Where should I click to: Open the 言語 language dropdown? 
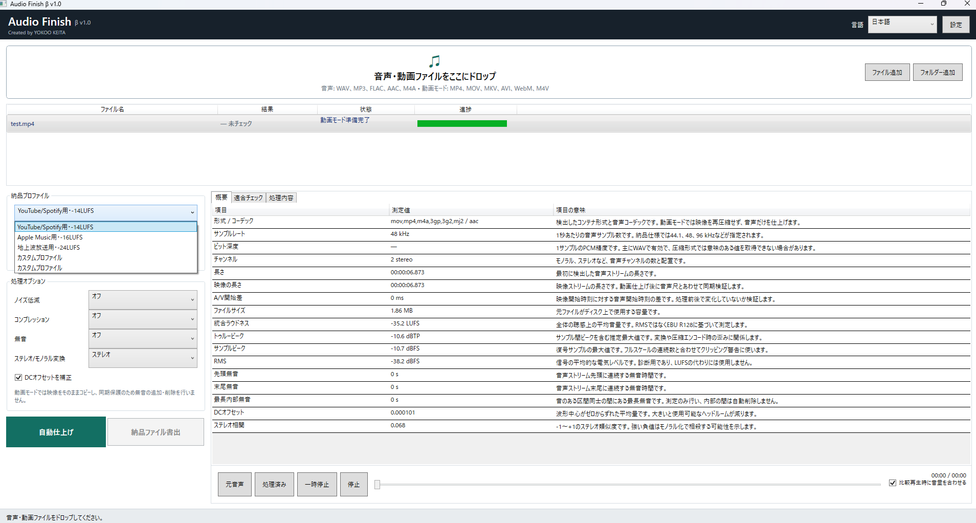[902, 24]
